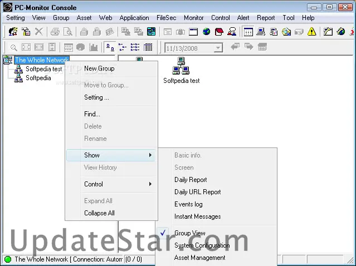Click the red X delete toolbar icon
The width and height of the screenshot is (356, 266).
tap(38, 32)
